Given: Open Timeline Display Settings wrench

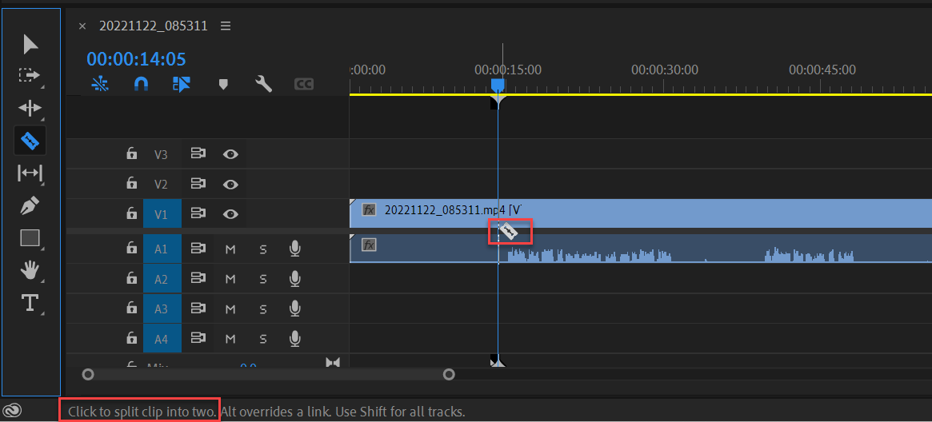Looking at the screenshot, I should pos(263,84).
